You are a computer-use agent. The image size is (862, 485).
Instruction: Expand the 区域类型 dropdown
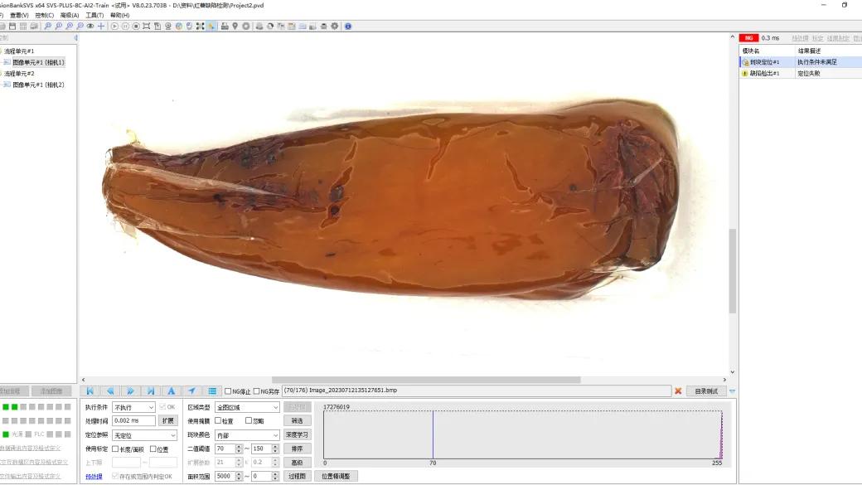[247, 407]
